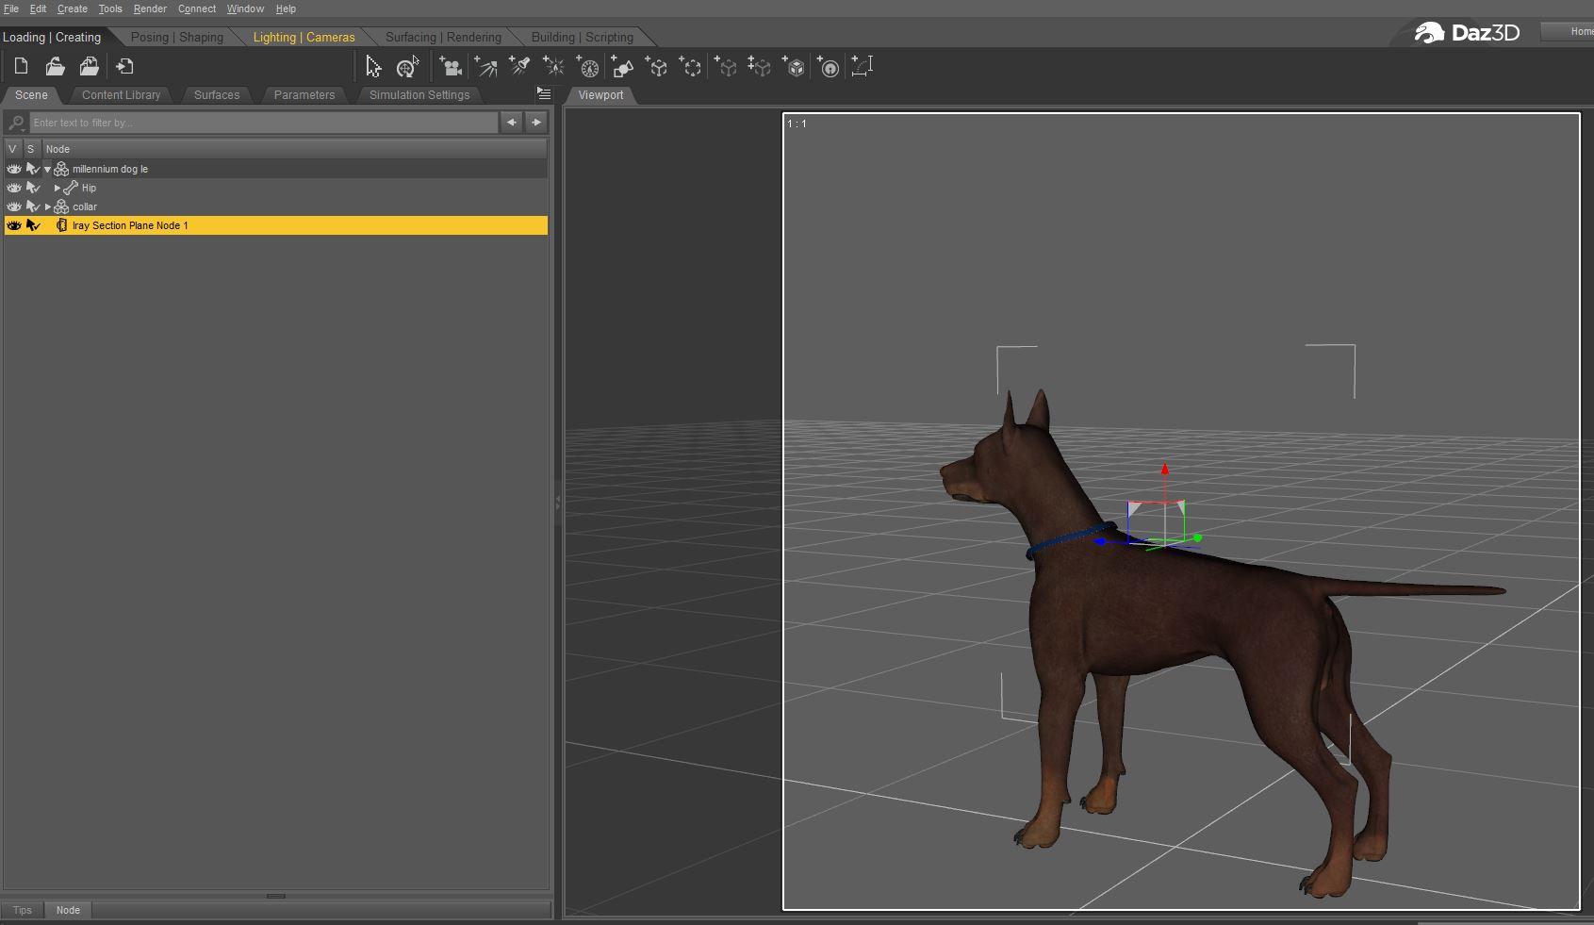Click the scene filter text field

pyautogui.click(x=264, y=123)
